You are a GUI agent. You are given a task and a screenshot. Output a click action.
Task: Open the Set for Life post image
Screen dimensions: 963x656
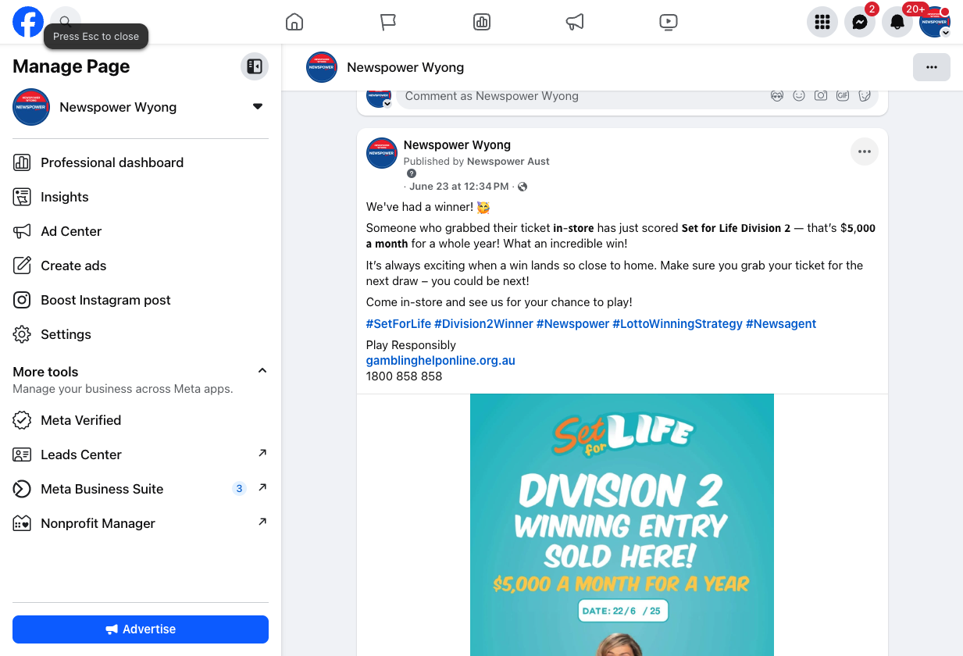point(622,525)
